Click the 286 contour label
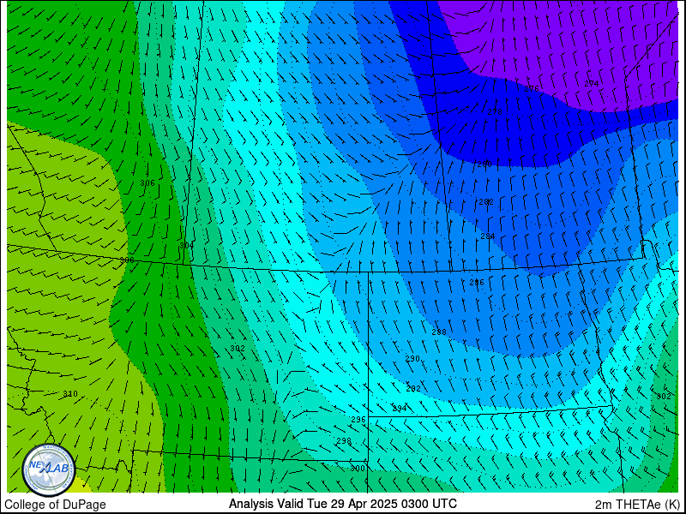The width and height of the screenshot is (686, 514). coord(477,283)
